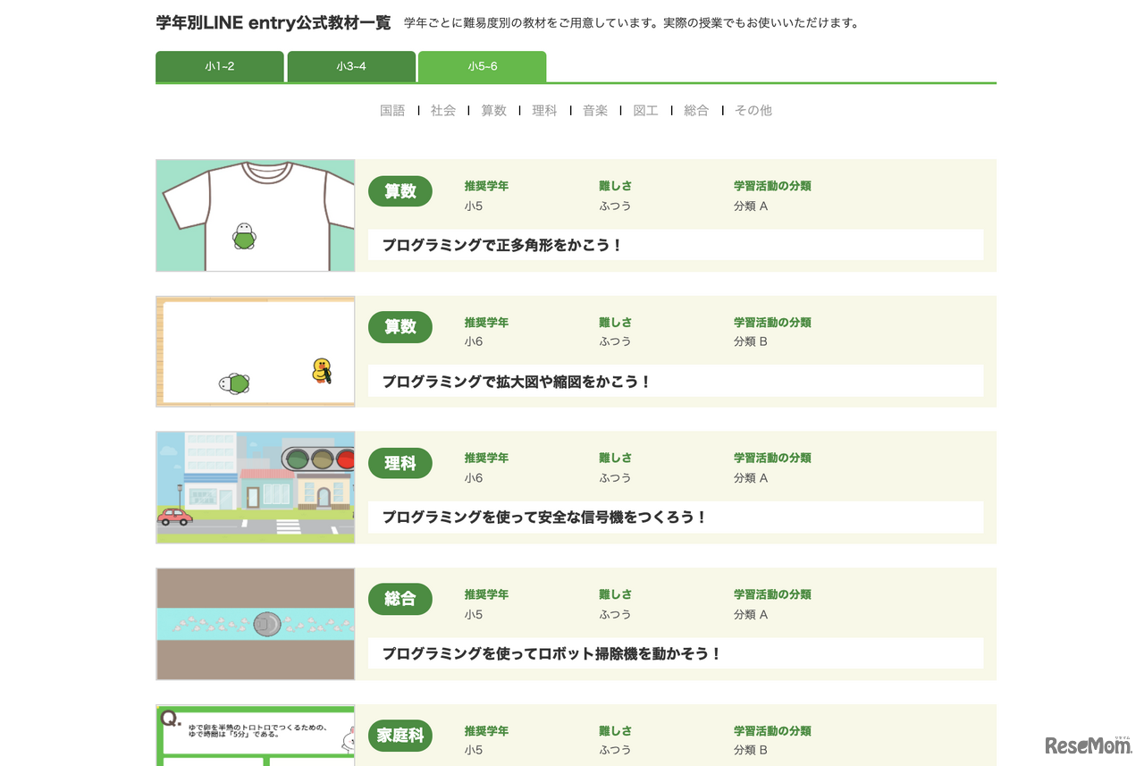Screen dimensions: 1144x766
Task: Click 分類 B value in the 家庭科 lesson
Action: point(751,751)
